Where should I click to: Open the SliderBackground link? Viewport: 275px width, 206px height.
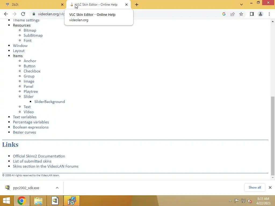coord(50,102)
